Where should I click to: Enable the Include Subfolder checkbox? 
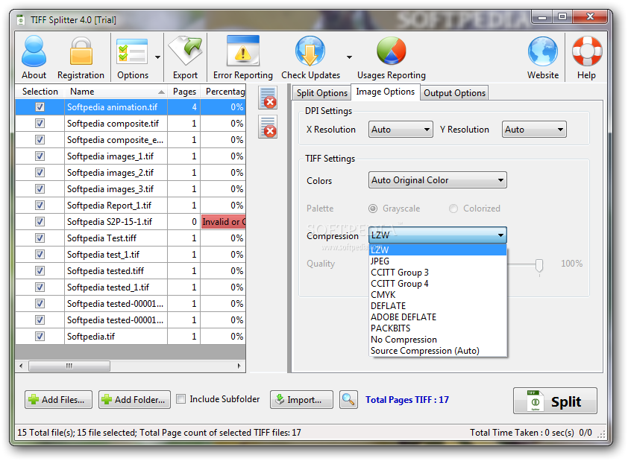(x=181, y=399)
